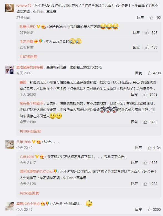Expand all 87 replies (共87条回复)
This screenshot has width=163, height=216.
coord(28,57)
